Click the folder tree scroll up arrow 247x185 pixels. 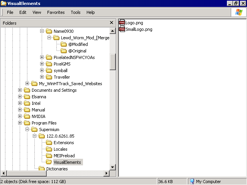pos(112,31)
